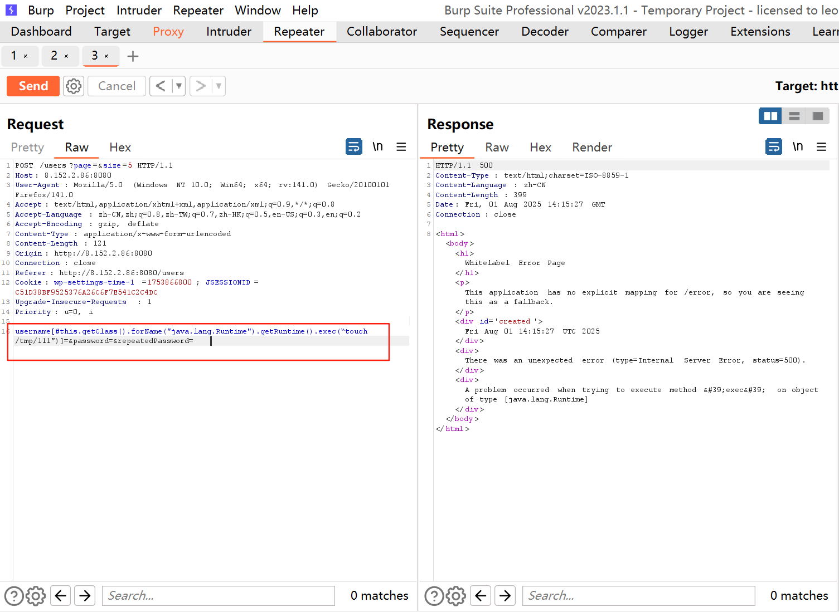Show Request in Hex view
Image resolution: width=839 pixels, height=612 pixels.
tap(120, 147)
